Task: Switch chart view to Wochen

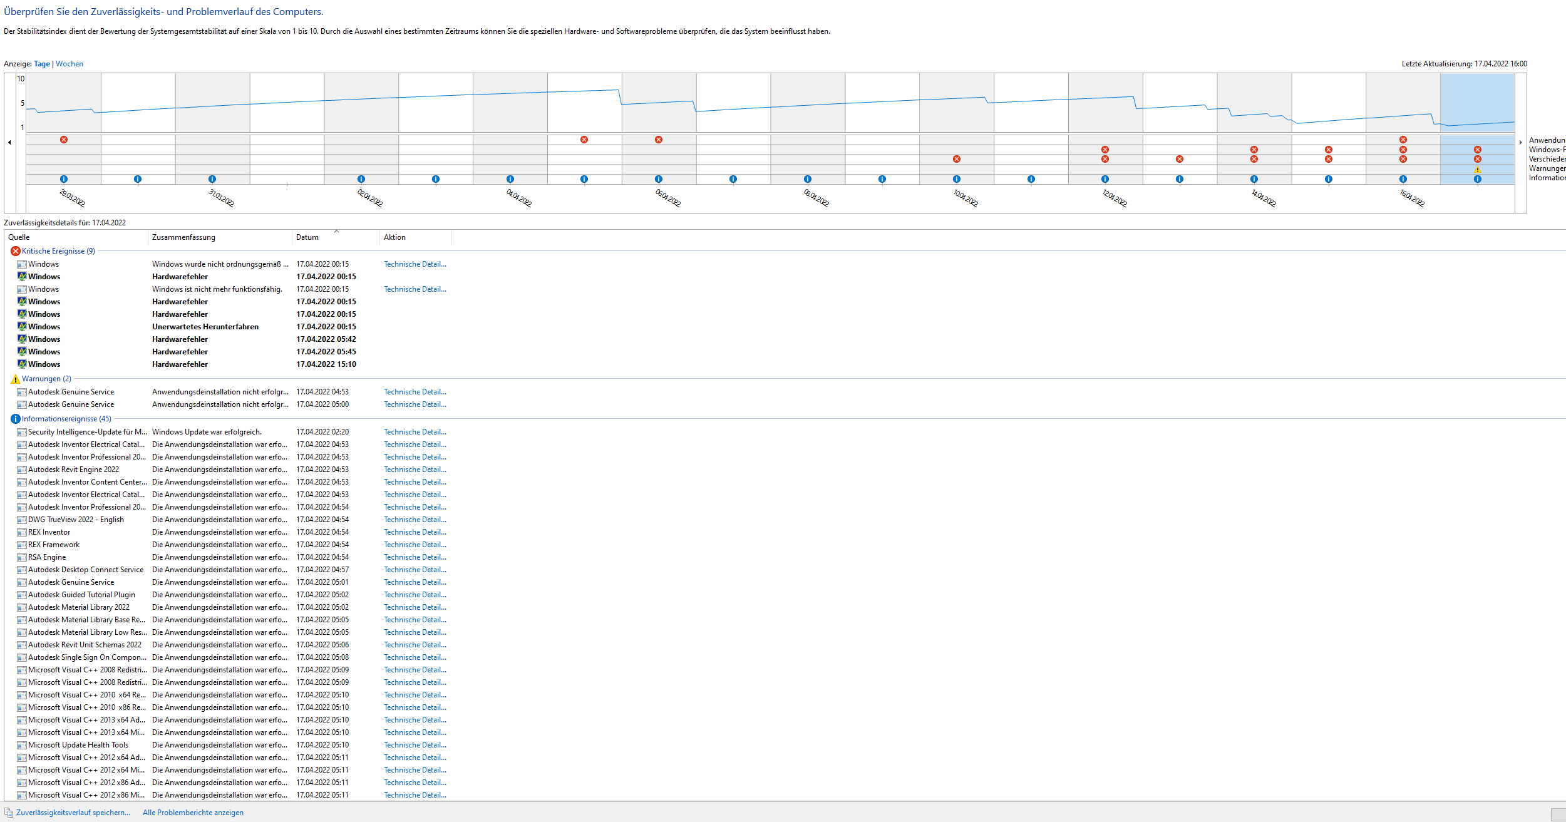Action: click(70, 64)
